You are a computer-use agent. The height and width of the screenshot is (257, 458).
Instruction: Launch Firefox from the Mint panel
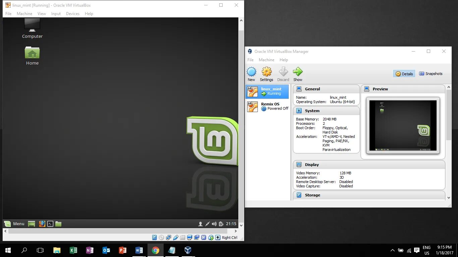[42, 224]
